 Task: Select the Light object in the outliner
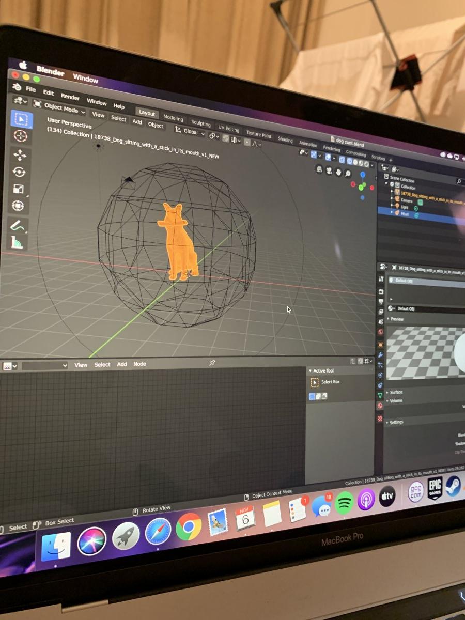tap(405, 207)
